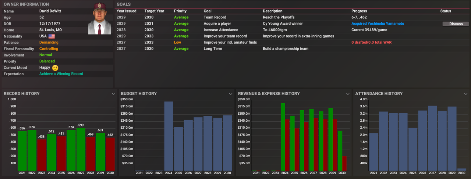Image resolution: width=471 pixels, height=179 pixels.
Task: Click the Goal column header
Action: click(208, 11)
